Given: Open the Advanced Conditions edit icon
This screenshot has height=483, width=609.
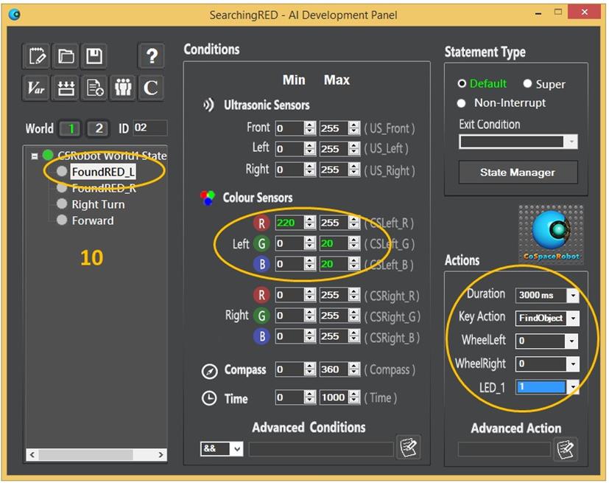Looking at the screenshot, I should [x=408, y=448].
